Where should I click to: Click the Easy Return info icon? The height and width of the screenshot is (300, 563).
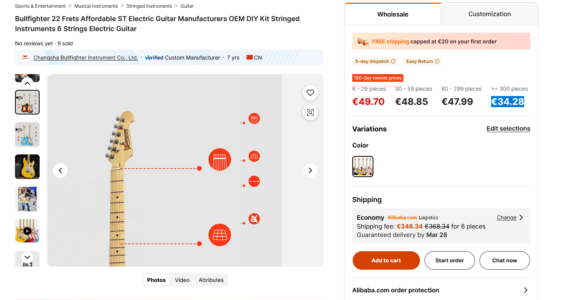437,61
